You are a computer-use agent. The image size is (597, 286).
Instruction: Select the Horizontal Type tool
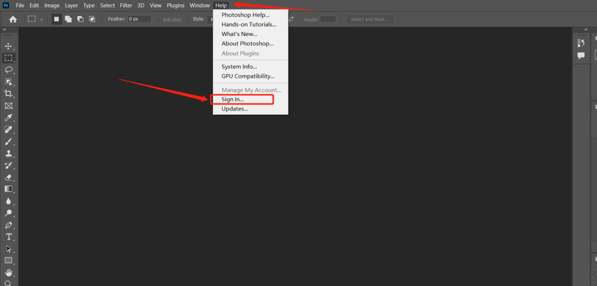8,237
